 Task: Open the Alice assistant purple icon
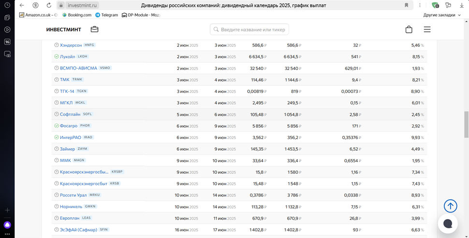click(x=7, y=224)
